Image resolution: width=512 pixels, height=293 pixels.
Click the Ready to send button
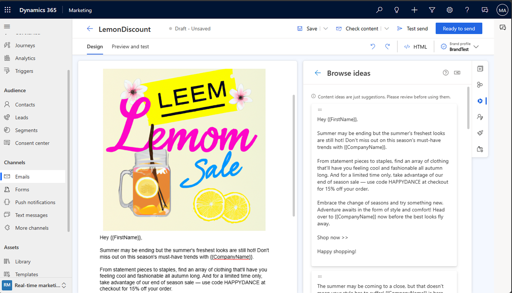coord(459,28)
